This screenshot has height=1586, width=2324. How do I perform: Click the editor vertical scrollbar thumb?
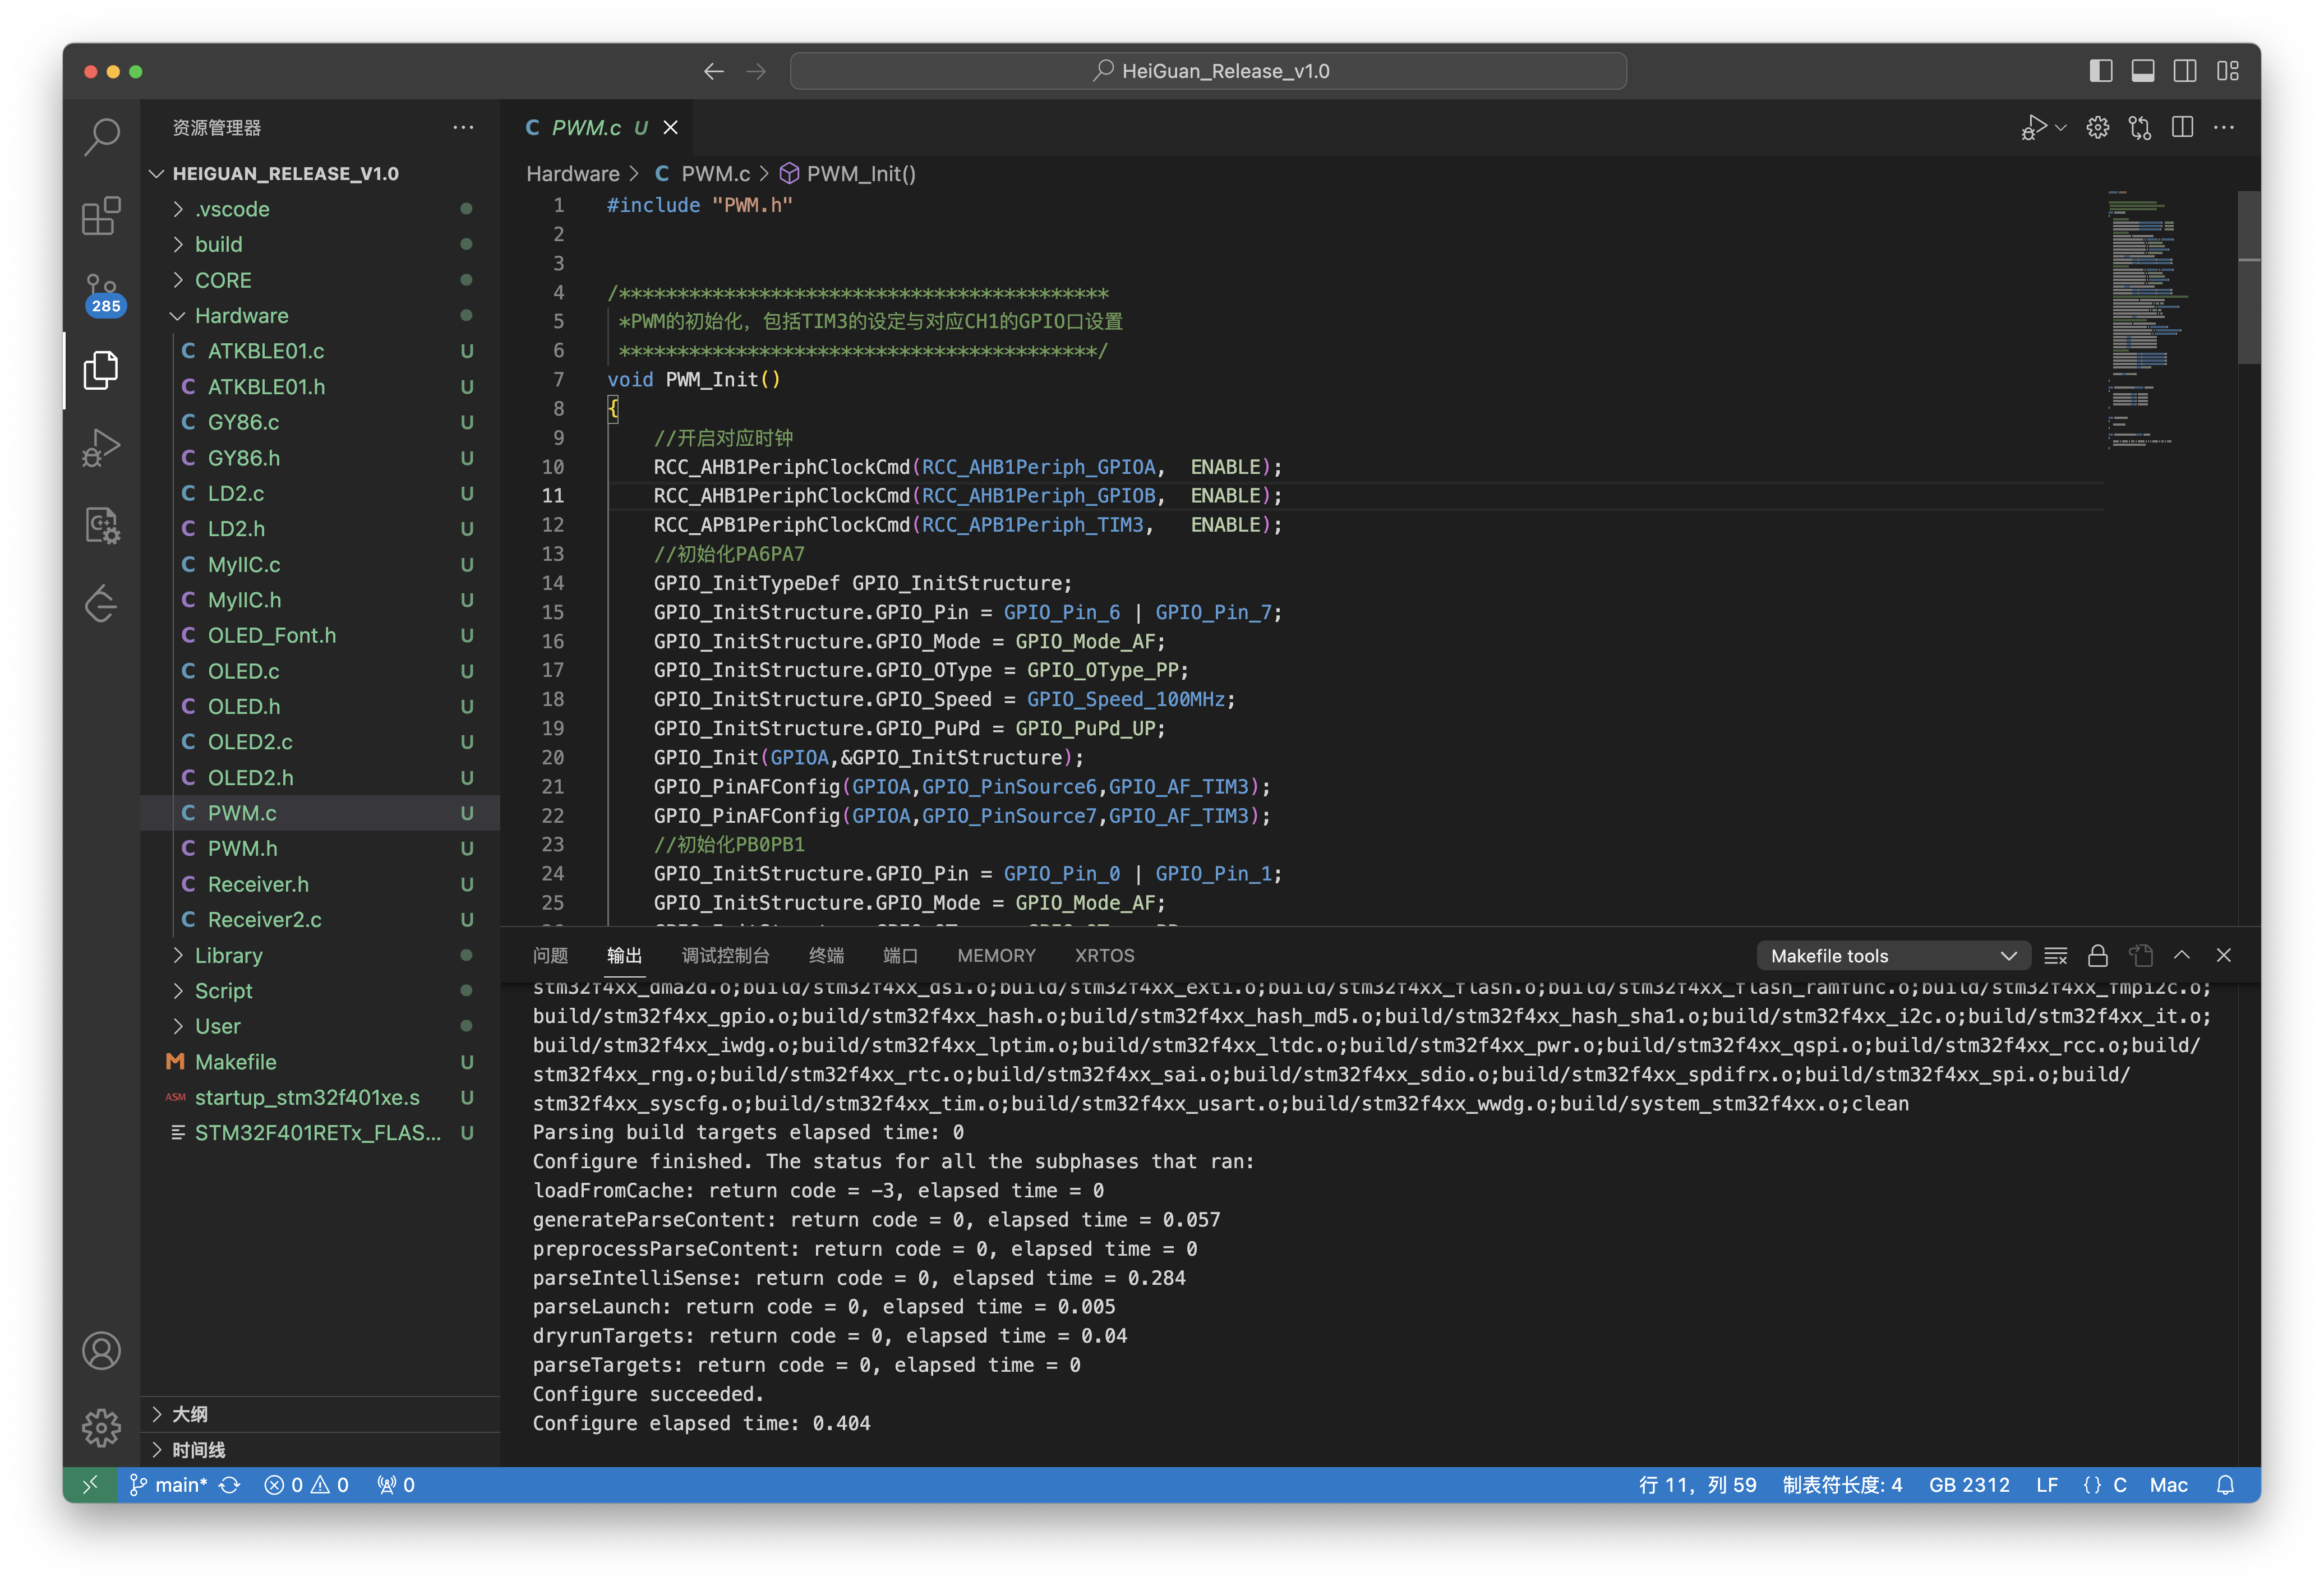(2249, 278)
